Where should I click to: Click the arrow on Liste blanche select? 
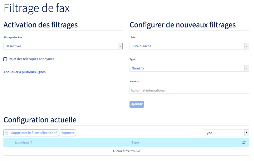(x=247, y=46)
